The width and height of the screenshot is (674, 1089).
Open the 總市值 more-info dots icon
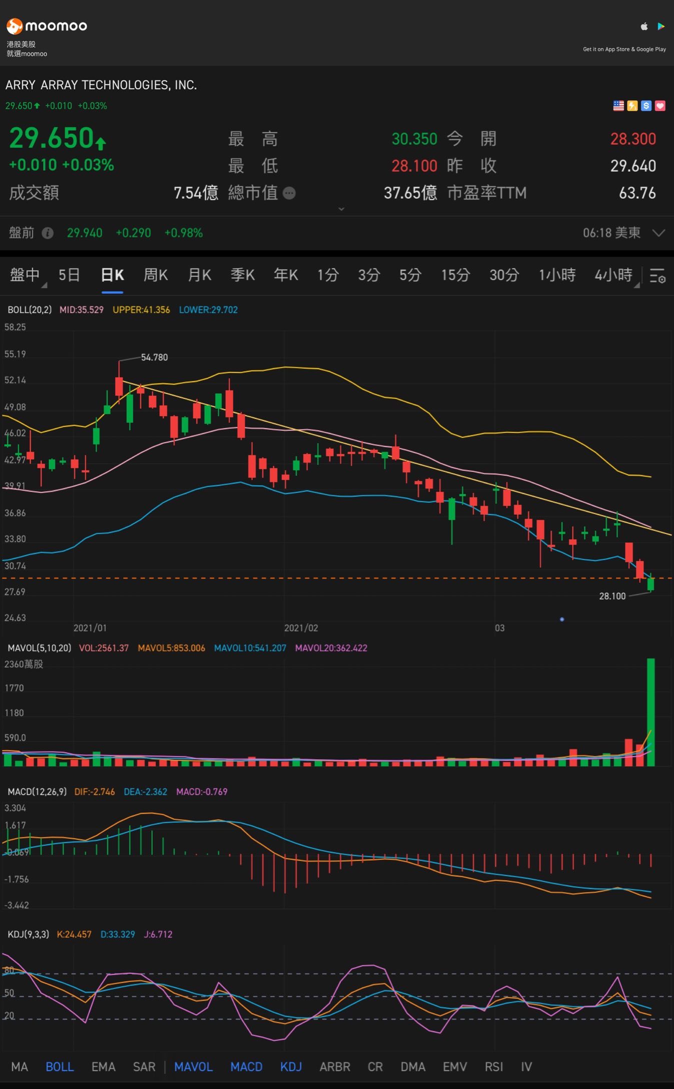289,193
